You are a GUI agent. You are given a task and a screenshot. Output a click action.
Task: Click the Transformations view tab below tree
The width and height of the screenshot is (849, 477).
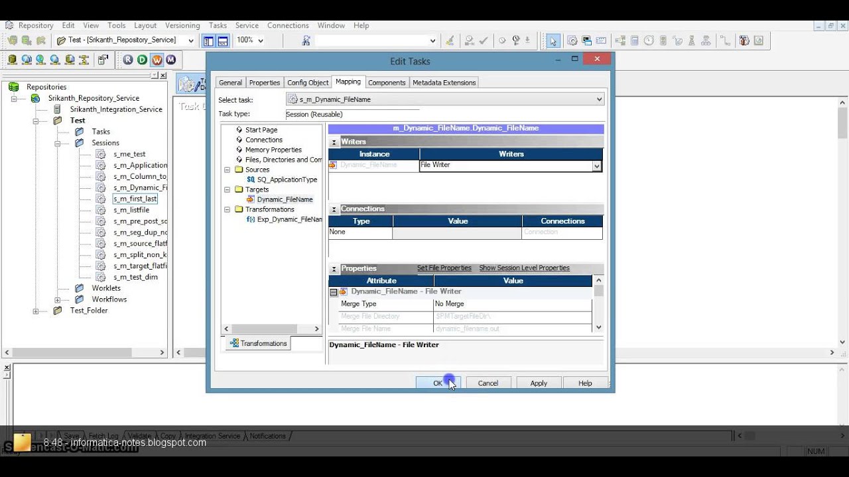click(258, 343)
